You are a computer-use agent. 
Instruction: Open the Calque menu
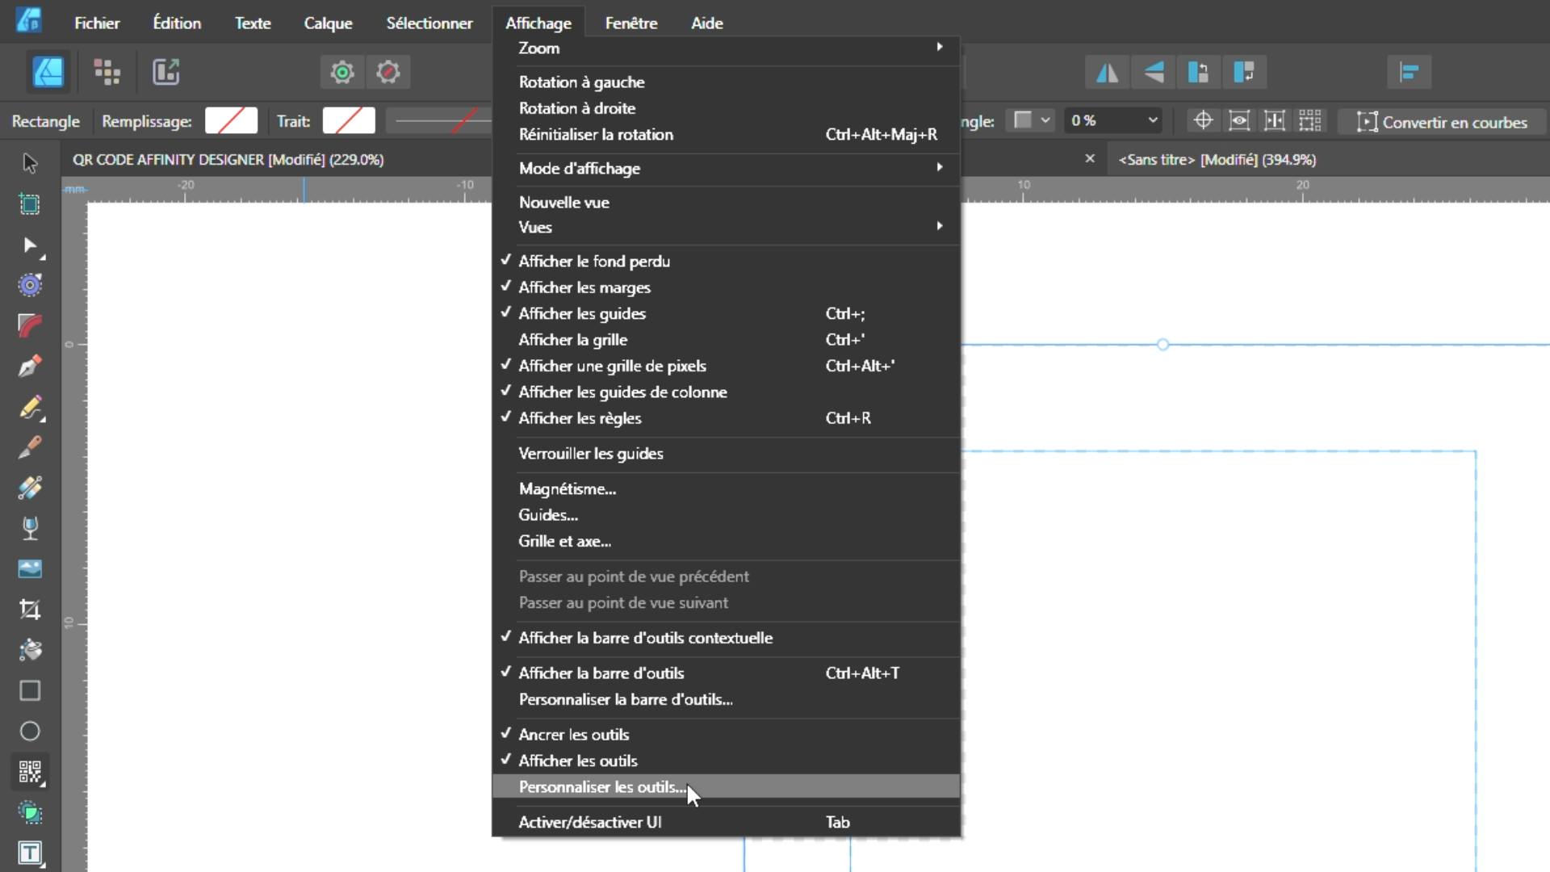tap(328, 23)
